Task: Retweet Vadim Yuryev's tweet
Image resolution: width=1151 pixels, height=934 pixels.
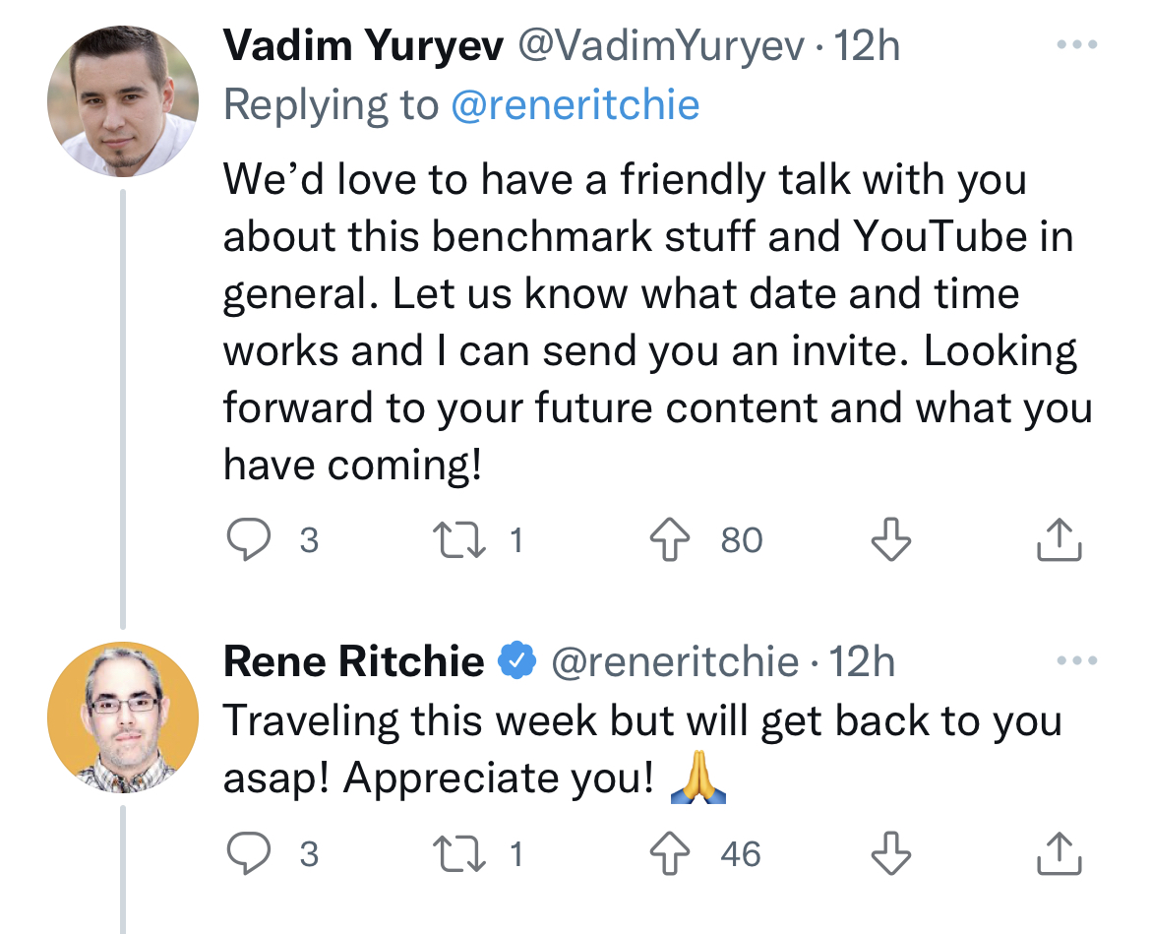Action: (x=459, y=539)
